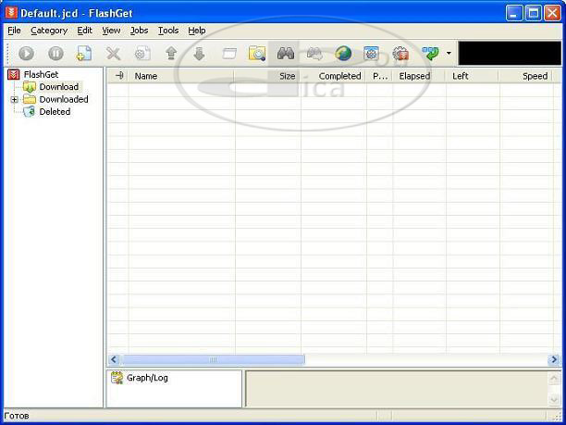Click the green phone dial-up icon

click(431, 54)
